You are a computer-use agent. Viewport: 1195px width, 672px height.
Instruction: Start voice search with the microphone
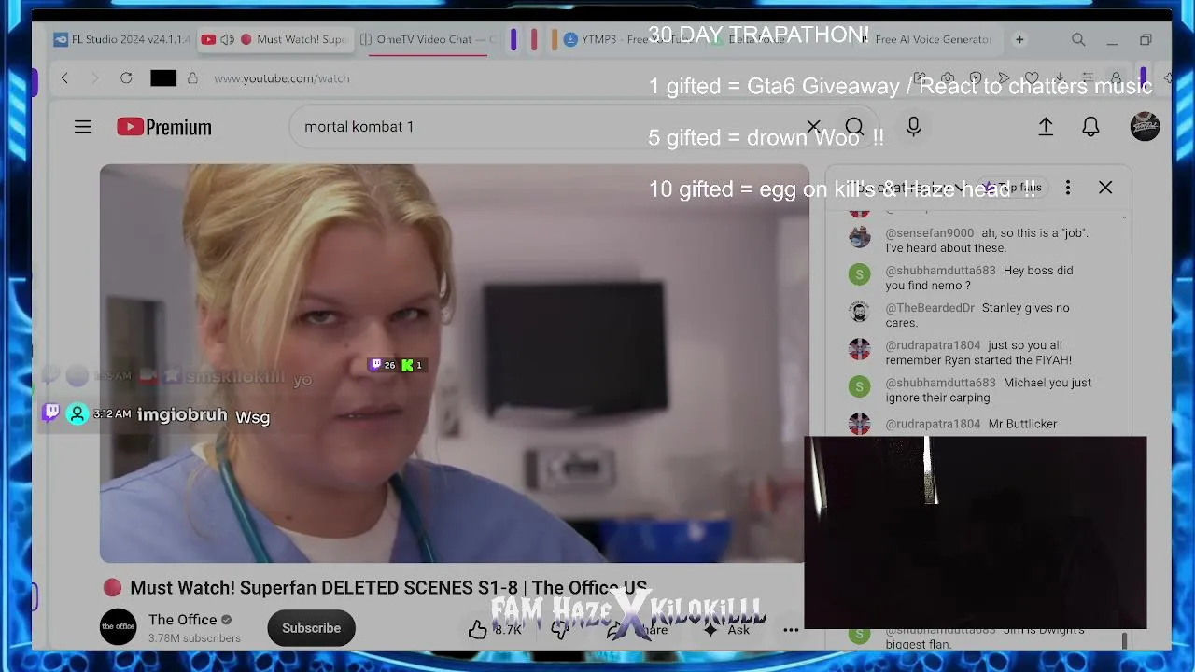point(913,127)
